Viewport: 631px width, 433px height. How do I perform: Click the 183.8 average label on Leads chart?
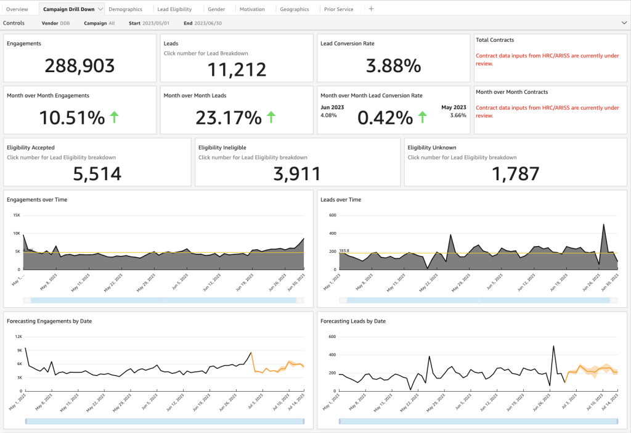pyautogui.click(x=344, y=250)
